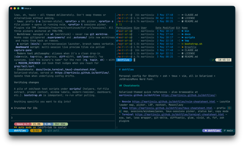The image size is (244, 147).
Task: Click the script file icon next to bootstrap.sh
Action: [x=182, y=44]
